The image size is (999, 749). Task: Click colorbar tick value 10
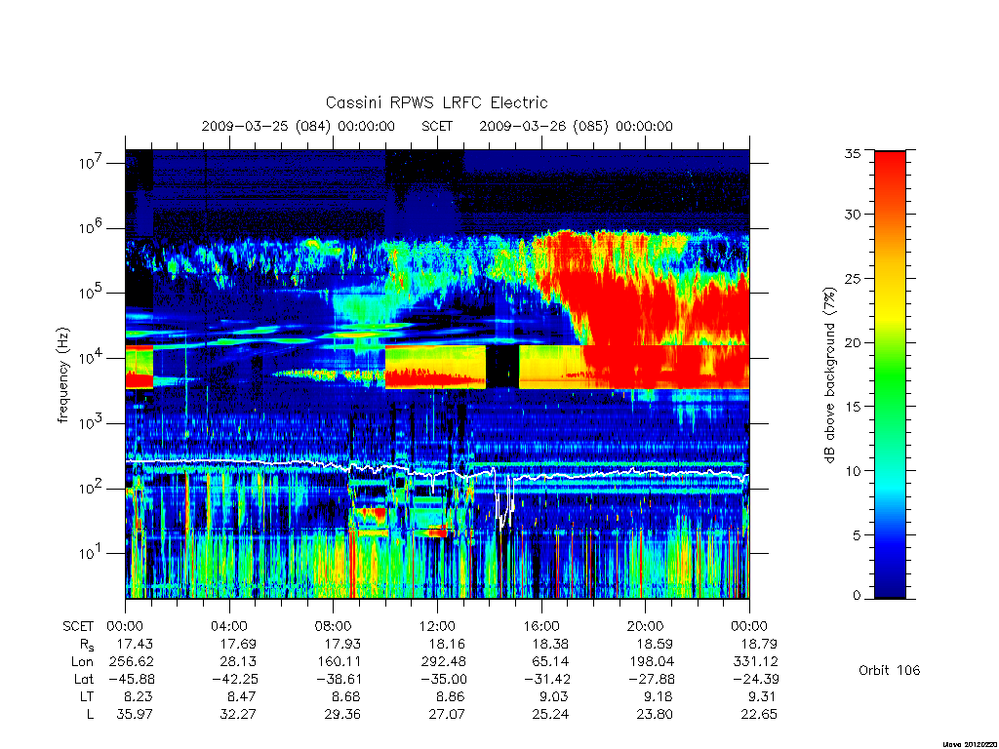coord(853,471)
